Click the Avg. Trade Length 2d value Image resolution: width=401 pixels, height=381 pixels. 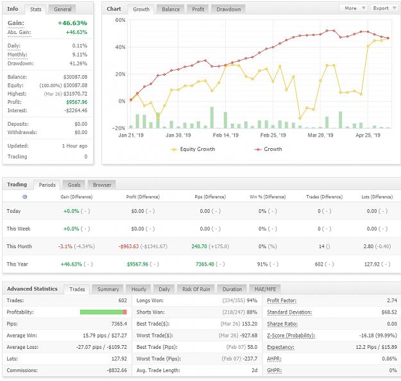[x=255, y=371]
